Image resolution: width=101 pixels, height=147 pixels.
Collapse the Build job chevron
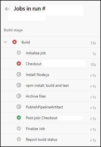coord(5,42)
